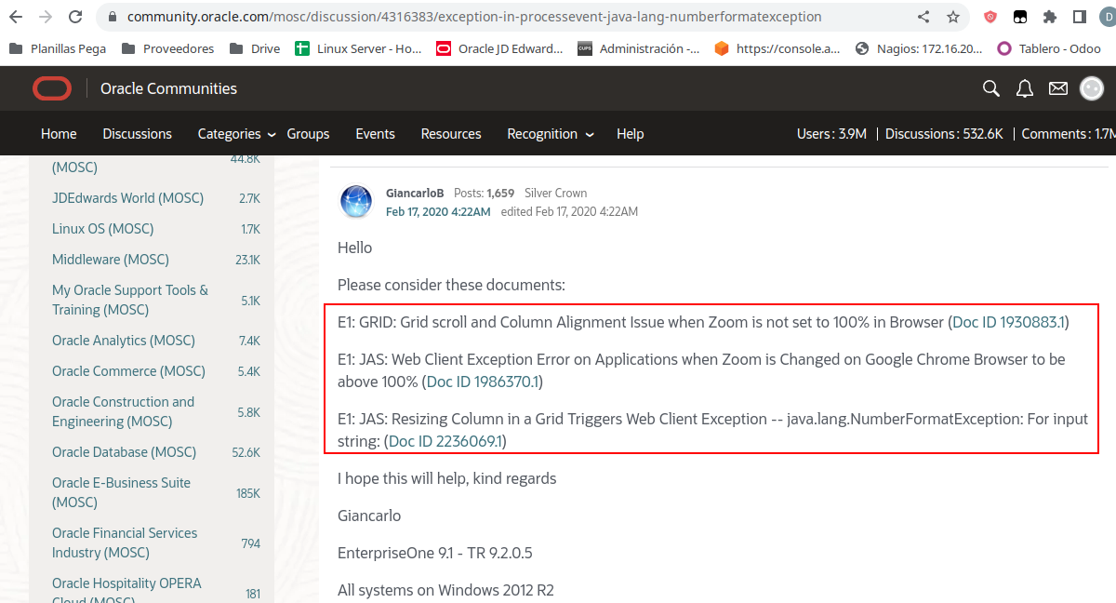The height and width of the screenshot is (603, 1116).
Task: Open the Doc ID 1986370.1 link
Action: click(x=483, y=382)
